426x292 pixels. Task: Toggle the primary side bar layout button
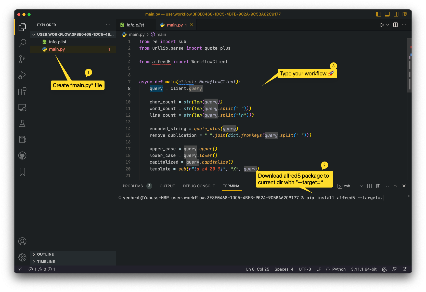(379, 14)
